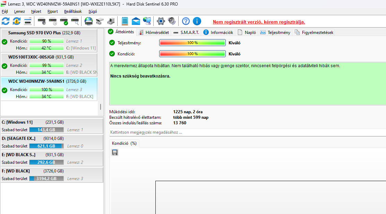The height and width of the screenshot is (214, 386).
Task: Click green check icon beside Teljesítmény
Action: pos(112,43)
